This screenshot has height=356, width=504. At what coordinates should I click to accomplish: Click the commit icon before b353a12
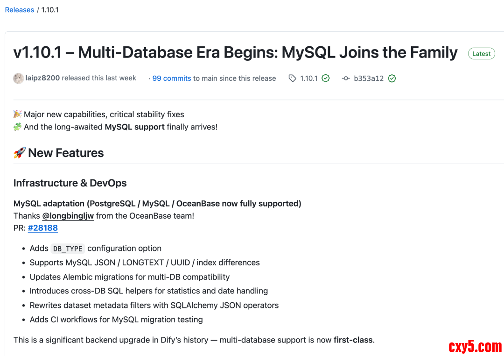pos(346,78)
